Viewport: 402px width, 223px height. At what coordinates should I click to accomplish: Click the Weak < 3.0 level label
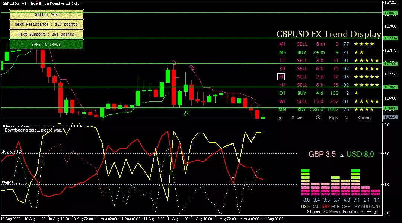click(11, 182)
